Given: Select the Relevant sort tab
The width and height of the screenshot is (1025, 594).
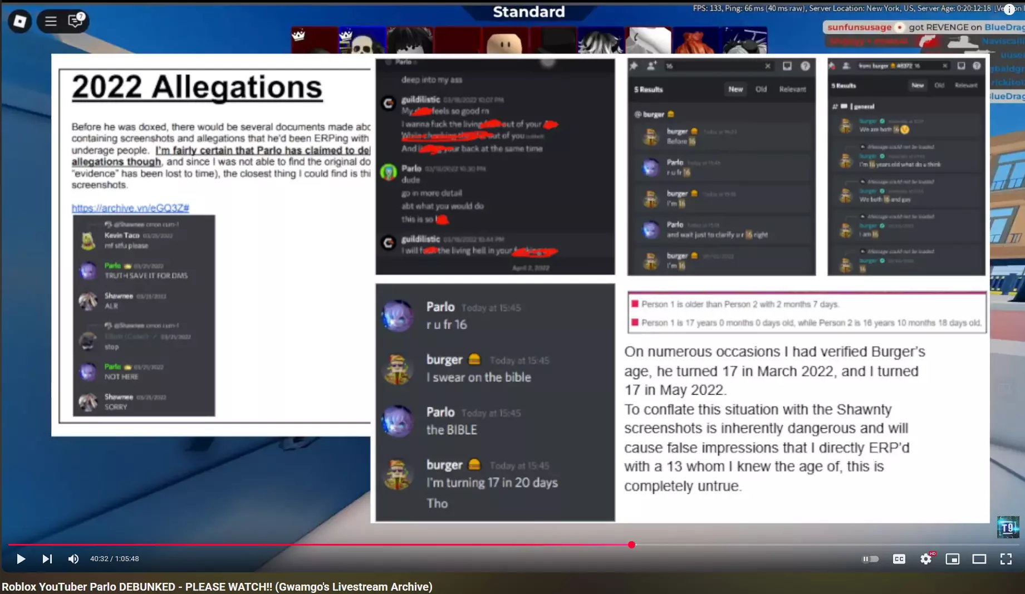Looking at the screenshot, I should 792,89.
